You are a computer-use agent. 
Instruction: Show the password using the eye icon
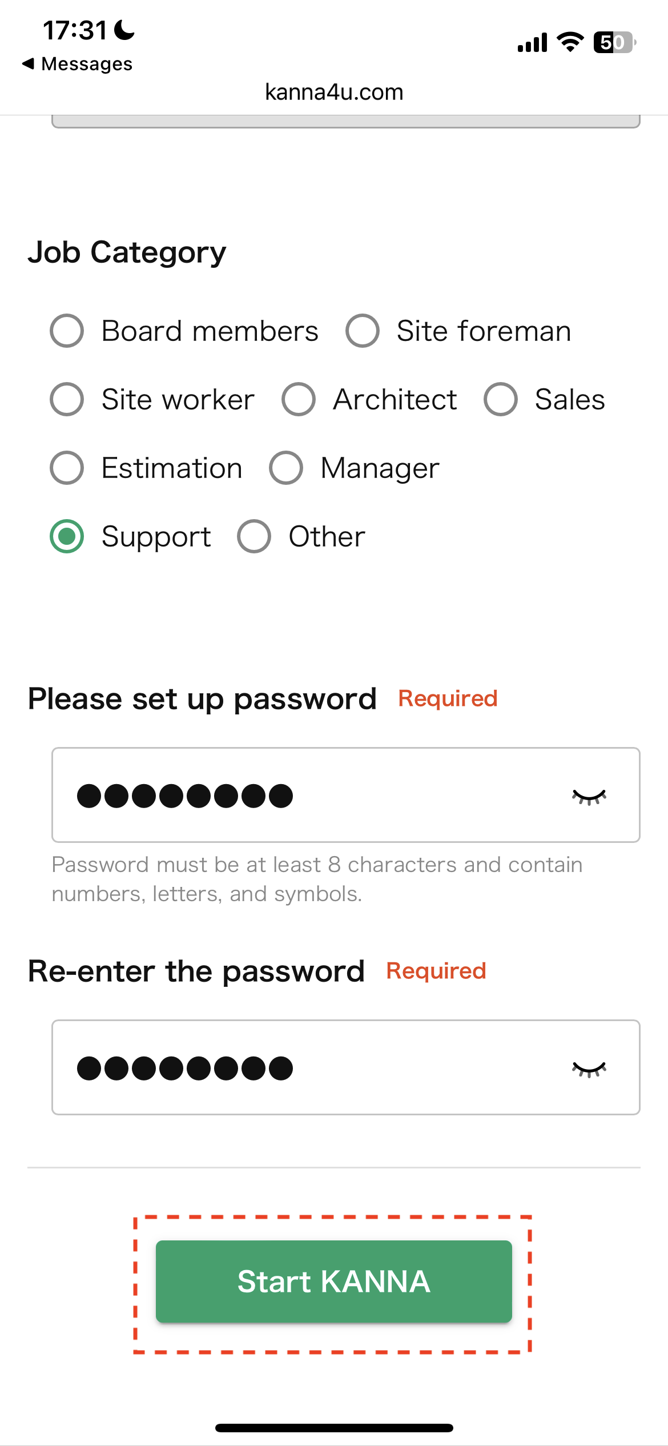point(589,795)
